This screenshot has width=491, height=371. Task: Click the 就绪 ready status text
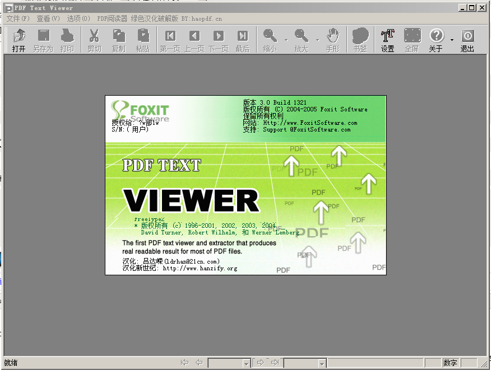(11, 363)
